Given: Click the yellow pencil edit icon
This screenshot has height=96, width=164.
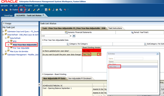Looking at the screenshot, I should click(34, 10).
